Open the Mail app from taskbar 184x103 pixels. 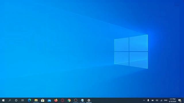tap(49, 100)
